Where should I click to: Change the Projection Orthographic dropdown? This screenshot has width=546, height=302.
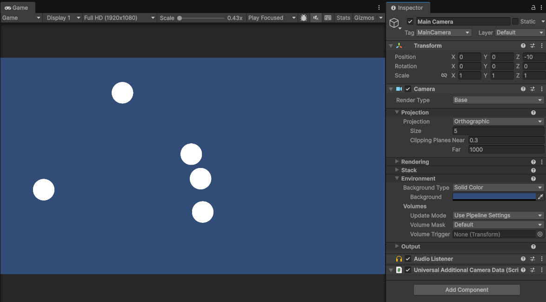(x=498, y=121)
